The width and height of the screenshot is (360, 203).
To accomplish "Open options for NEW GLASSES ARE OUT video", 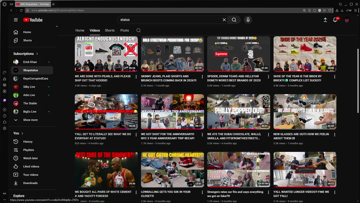I will [335, 135].
